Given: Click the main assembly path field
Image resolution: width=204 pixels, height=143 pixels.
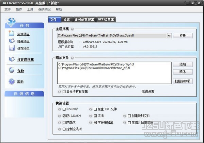Looking at the screenshot, I should click(112, 36).
